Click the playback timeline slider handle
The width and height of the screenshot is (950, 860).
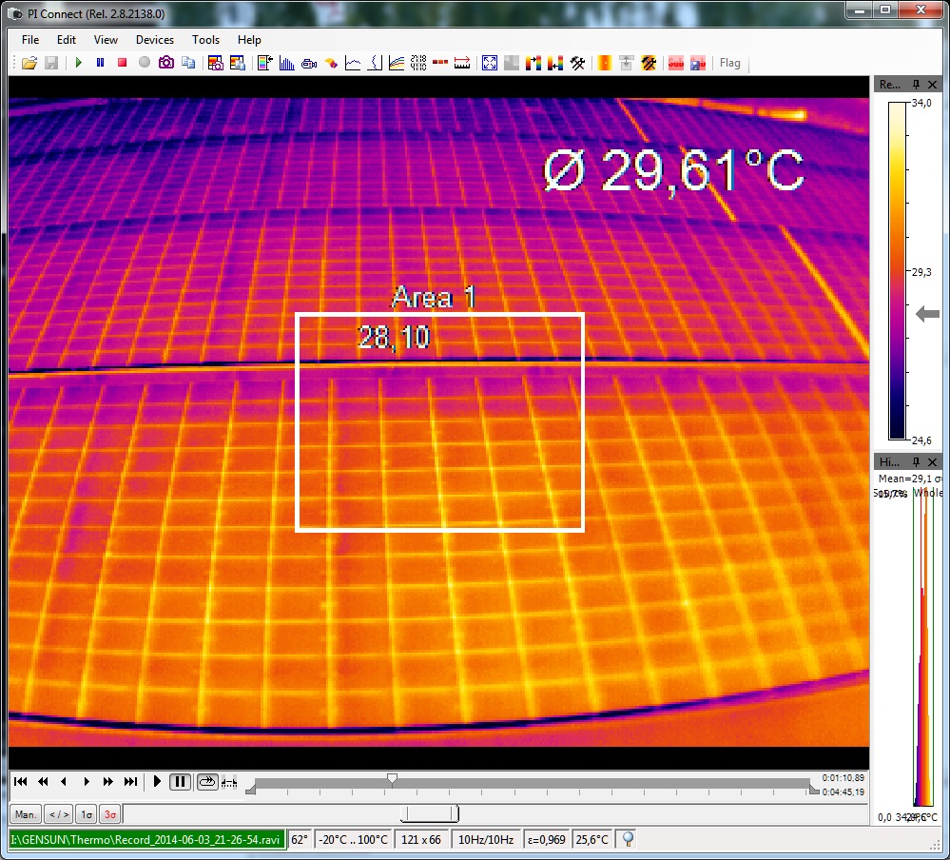click(x=392, y=779)
